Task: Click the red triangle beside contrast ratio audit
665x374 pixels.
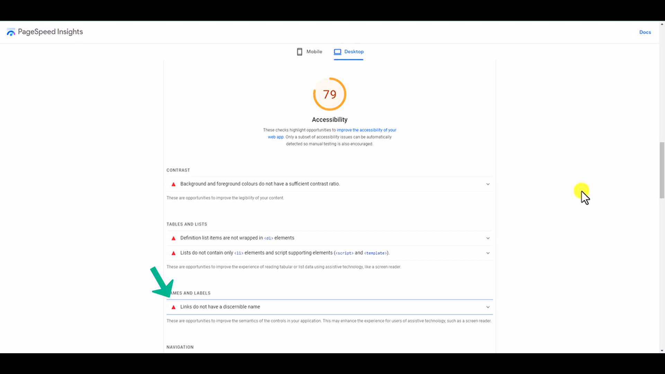Action: (x=174, y=184)
